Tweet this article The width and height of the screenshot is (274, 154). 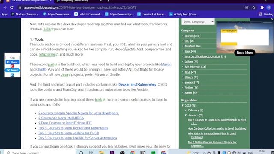click(12, 70)
